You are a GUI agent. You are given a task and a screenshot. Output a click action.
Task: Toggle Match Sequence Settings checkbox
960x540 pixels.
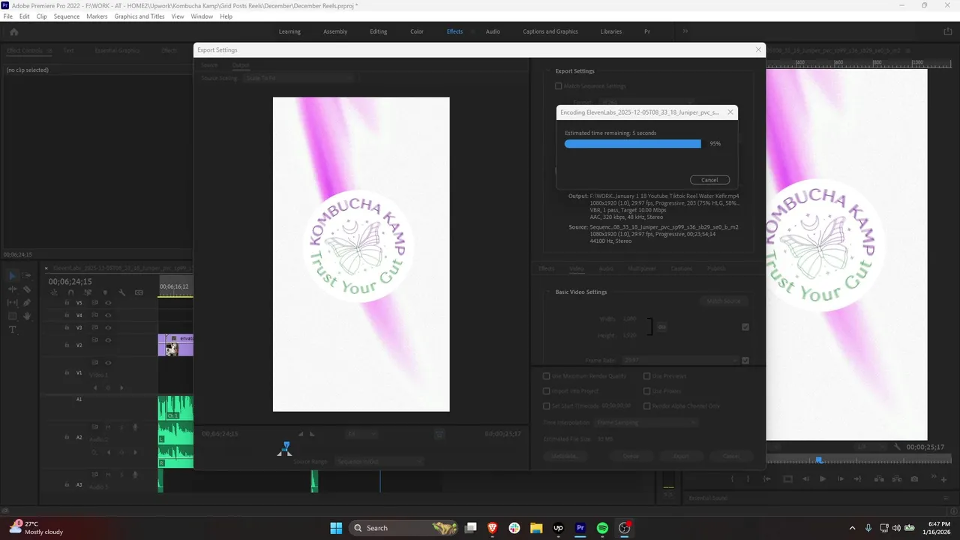pyautogui.click(x=558, y=86)
